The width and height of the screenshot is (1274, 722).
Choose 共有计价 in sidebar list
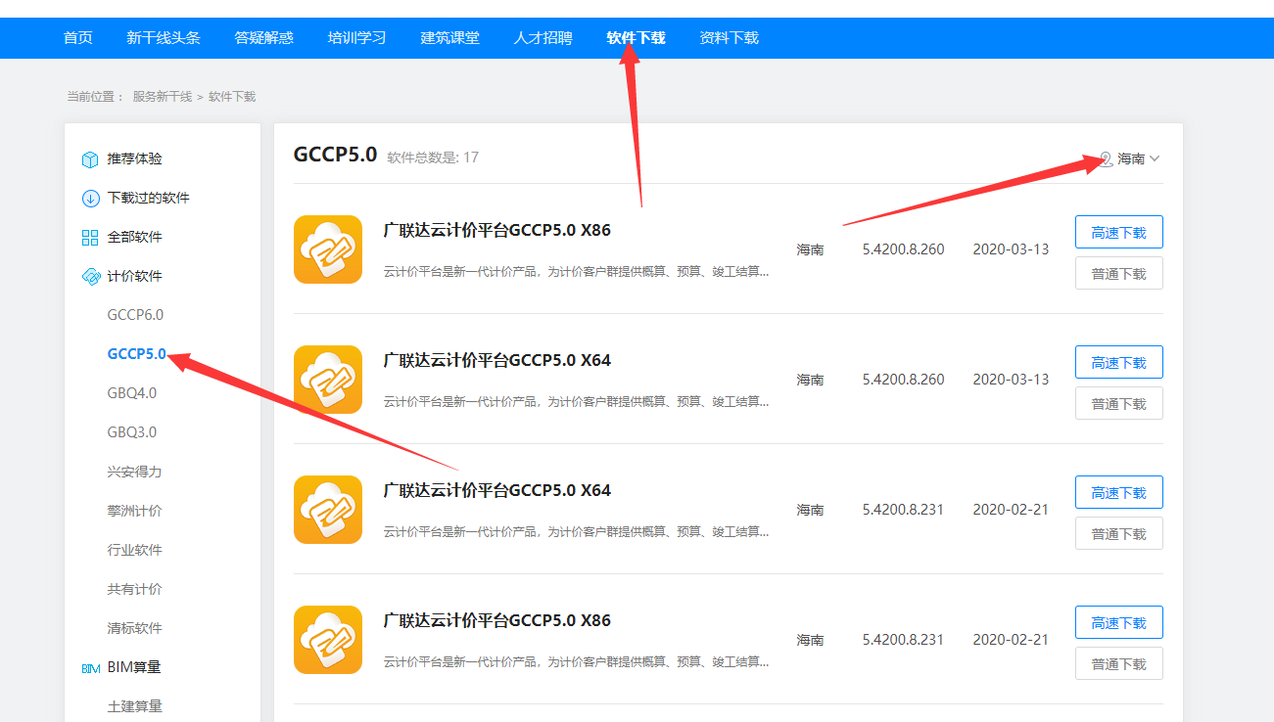(x=135, y=589)
